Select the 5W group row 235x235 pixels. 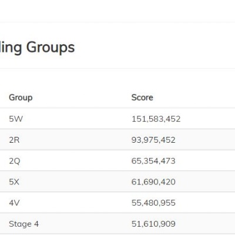tap(117, 119)
